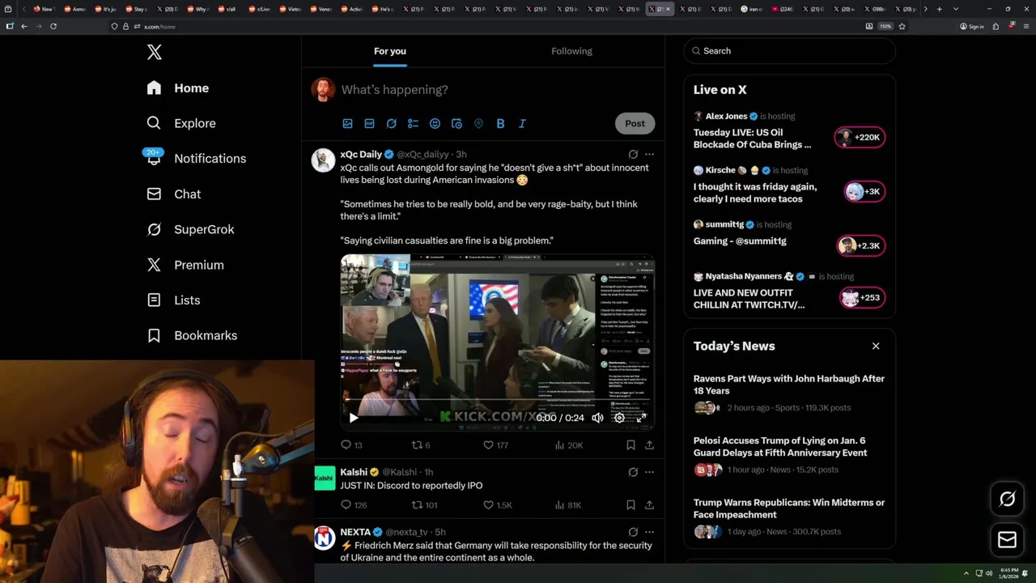Switch to the Following tab
Image resolution: width=1036 pixels, height=583 pixels.
[571, 51]
